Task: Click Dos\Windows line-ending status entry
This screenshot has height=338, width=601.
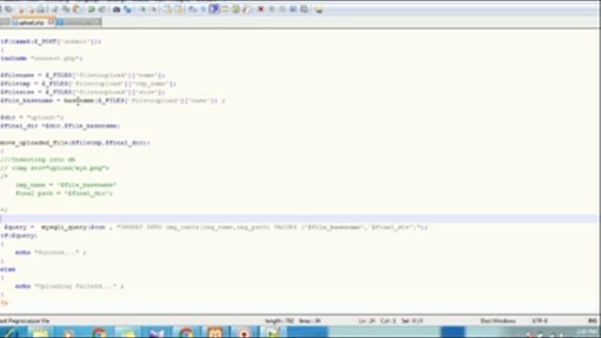Action: [498, 321]
